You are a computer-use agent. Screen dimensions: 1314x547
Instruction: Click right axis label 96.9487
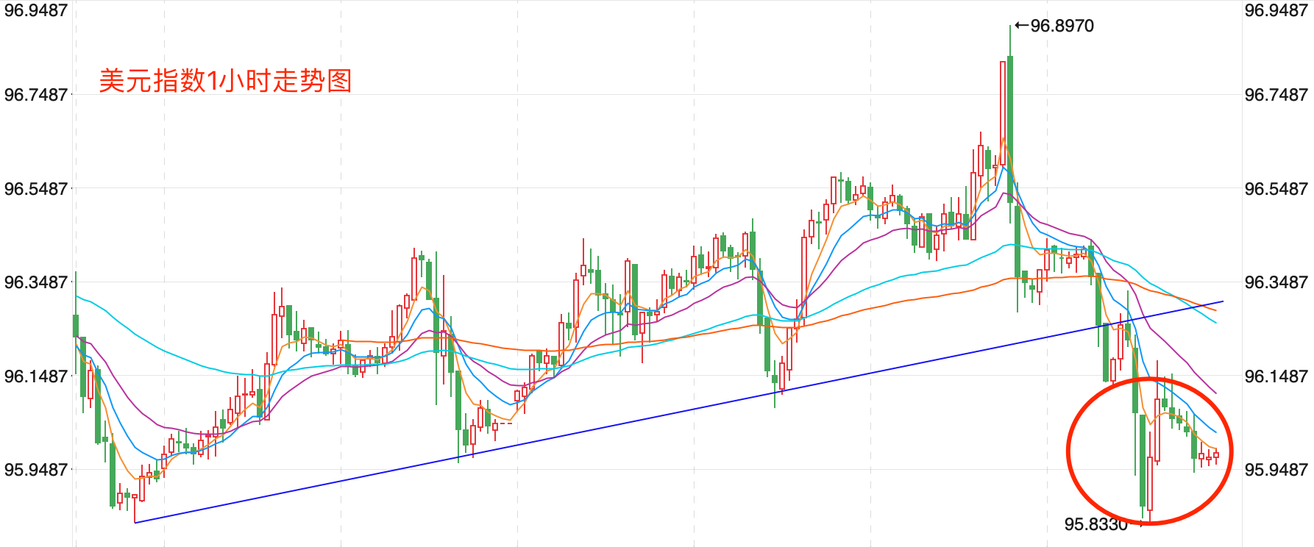click(x=1276, y=10)
